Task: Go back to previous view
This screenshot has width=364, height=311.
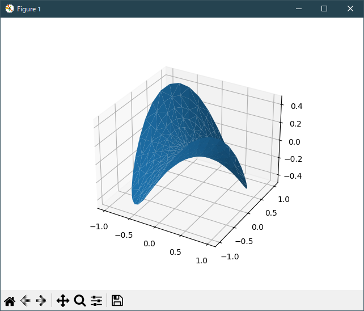Action: pos(26,301)
